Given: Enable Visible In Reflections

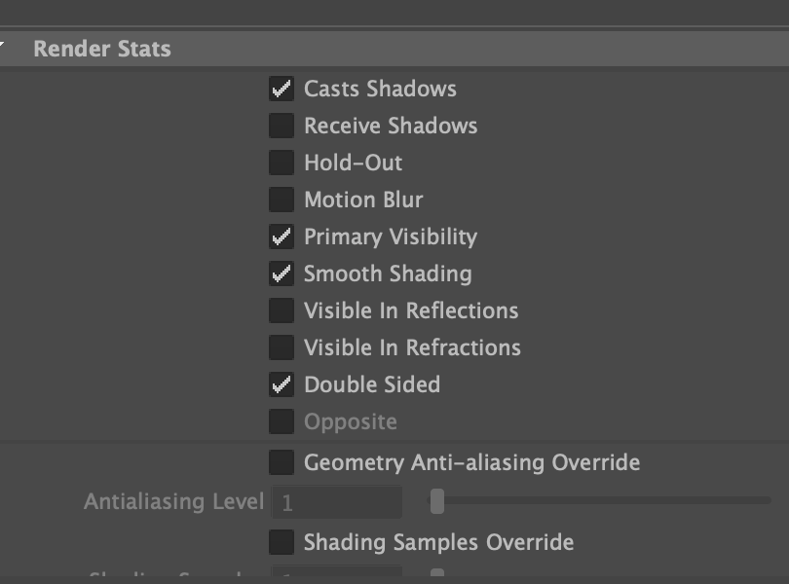Looking at the screenshot, I should [282, 310].
